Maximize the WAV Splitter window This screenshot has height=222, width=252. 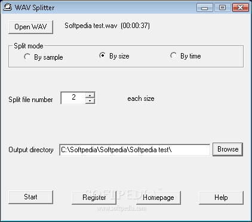point(222,8)
